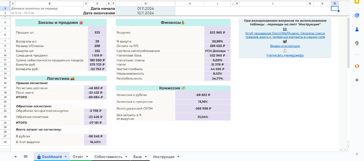Select row header 28
The height and width of the screenshot is (161, 364).
pos(5,142)
